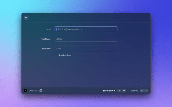Click the Last Name field label
This screenshot has width=172, height=107.
[x=45, y=49]
